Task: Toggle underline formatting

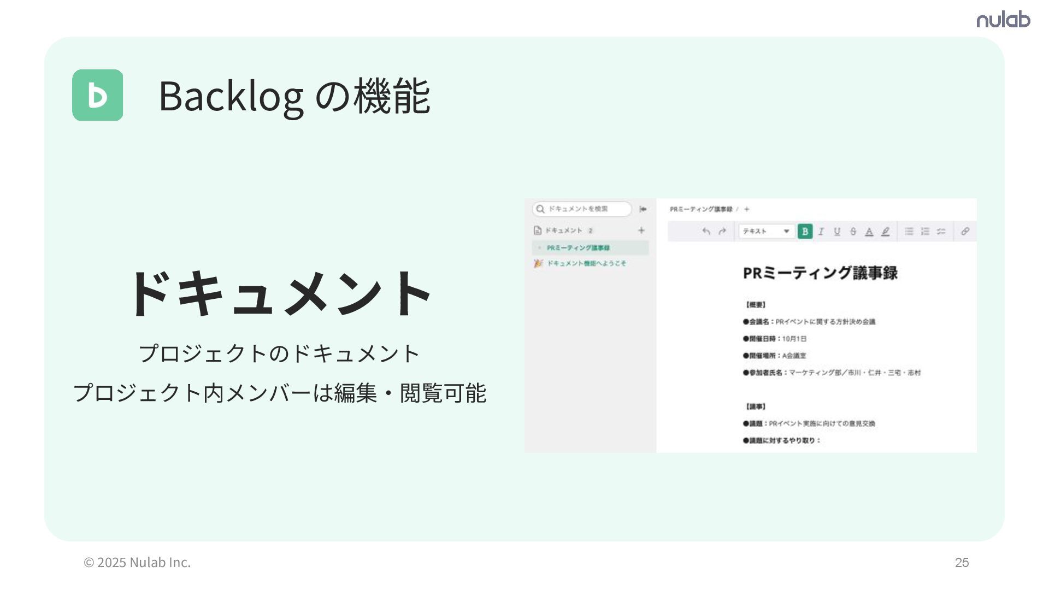Action: click(836, 231)
